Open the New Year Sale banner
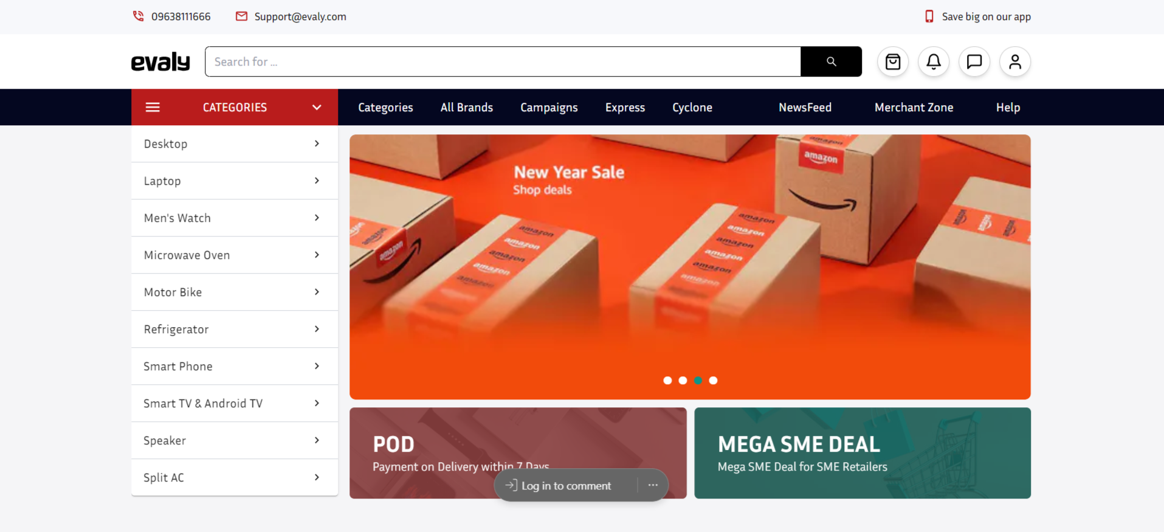Screen dimensions: 1164x532 point(690,267)
